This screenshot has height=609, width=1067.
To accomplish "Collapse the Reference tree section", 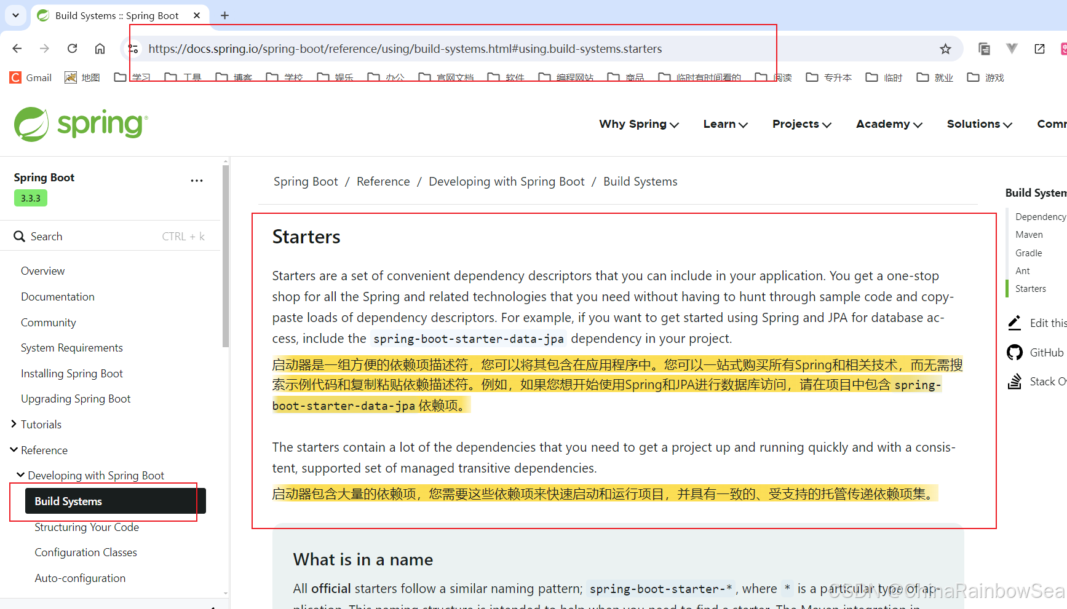I will click(x=14, y=450).
